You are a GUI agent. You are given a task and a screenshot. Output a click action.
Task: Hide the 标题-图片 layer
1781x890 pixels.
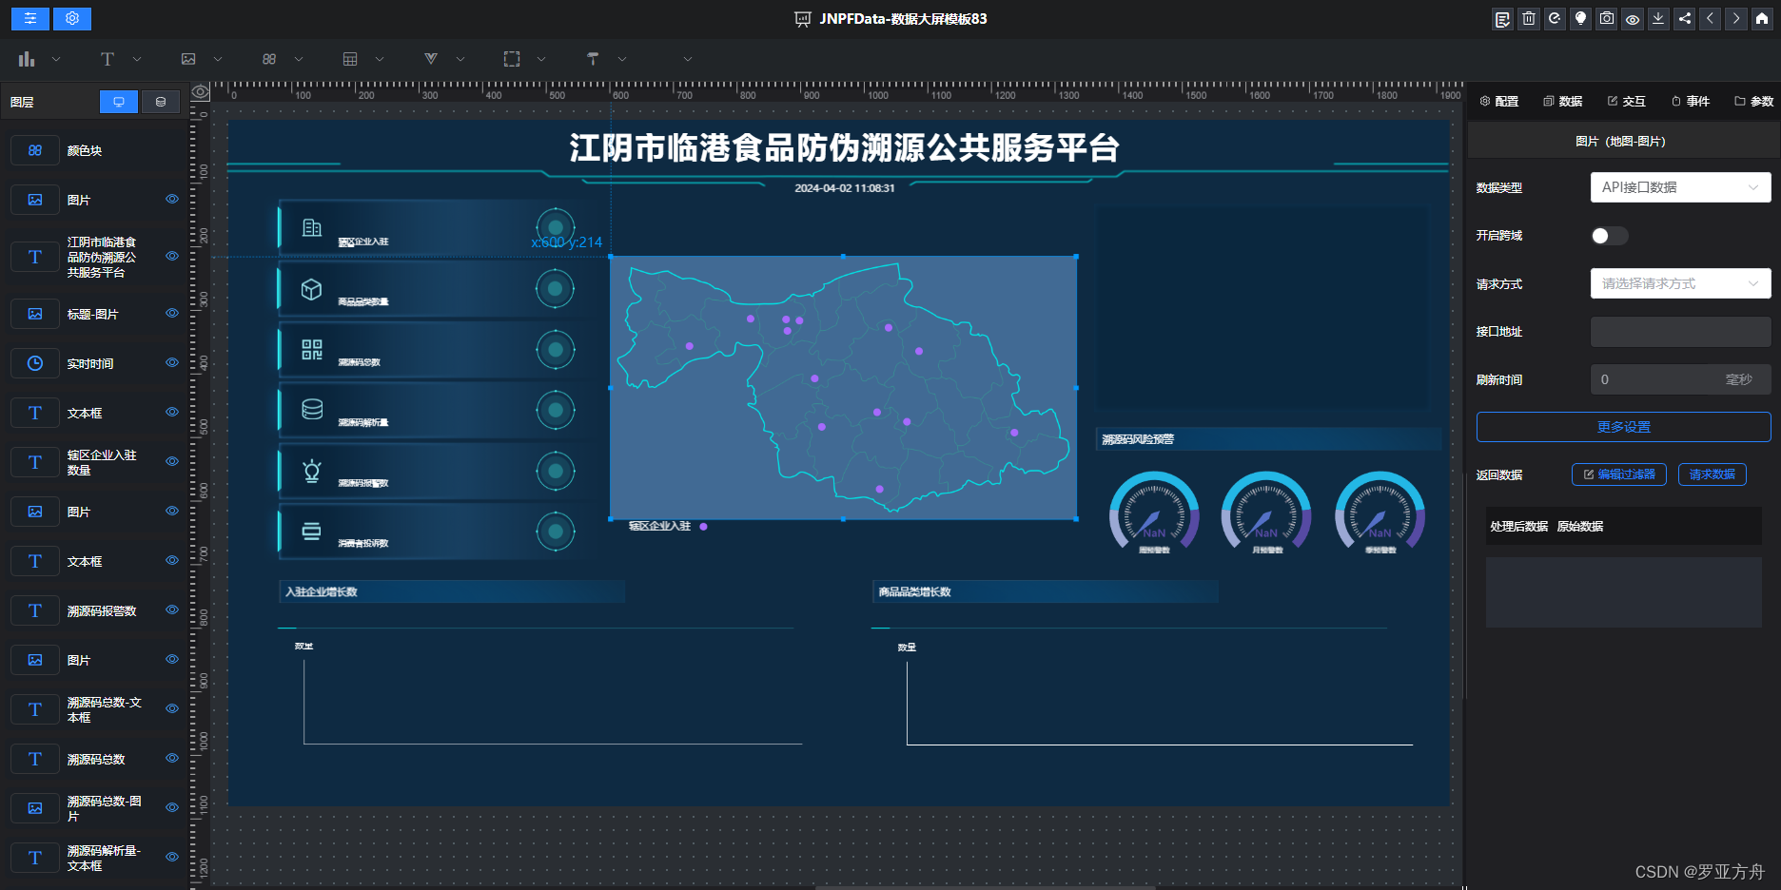(x=172, y=314)
